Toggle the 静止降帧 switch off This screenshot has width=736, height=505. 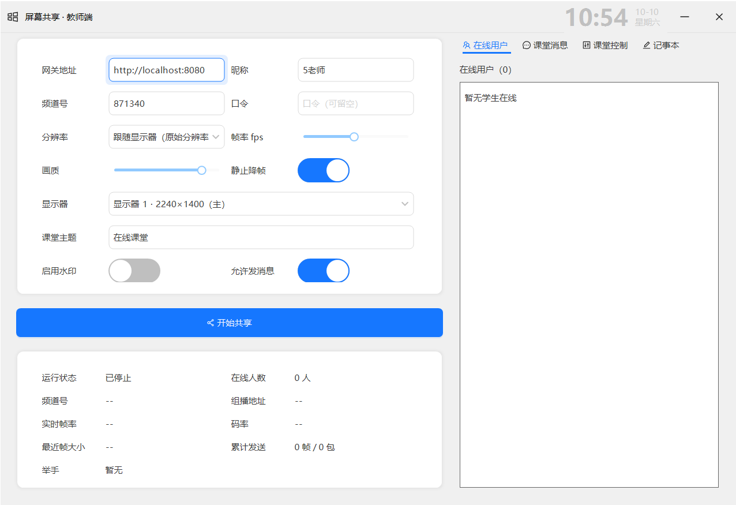tap(324, 170)
